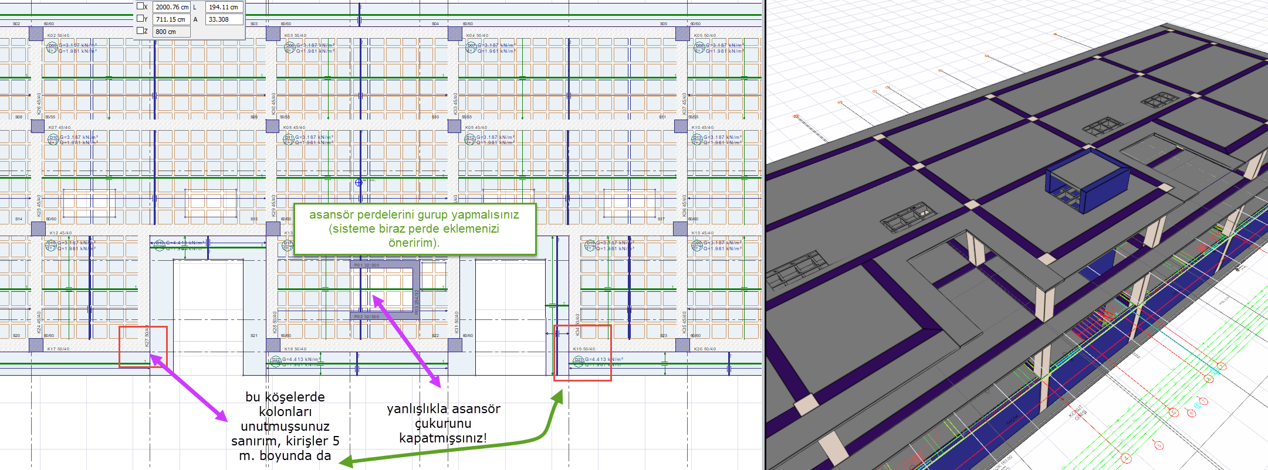Select column S20 square in plan
This screenshot has height=470, width=1268.
(36, 345)
